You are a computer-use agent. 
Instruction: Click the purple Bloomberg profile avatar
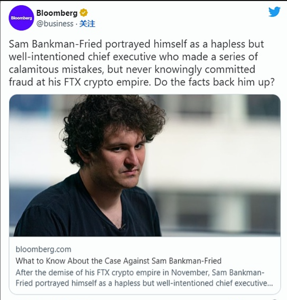click(x=21, y=18)
